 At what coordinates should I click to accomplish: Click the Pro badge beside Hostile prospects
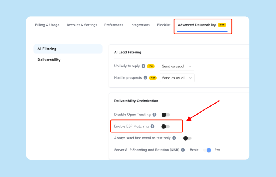153,78
